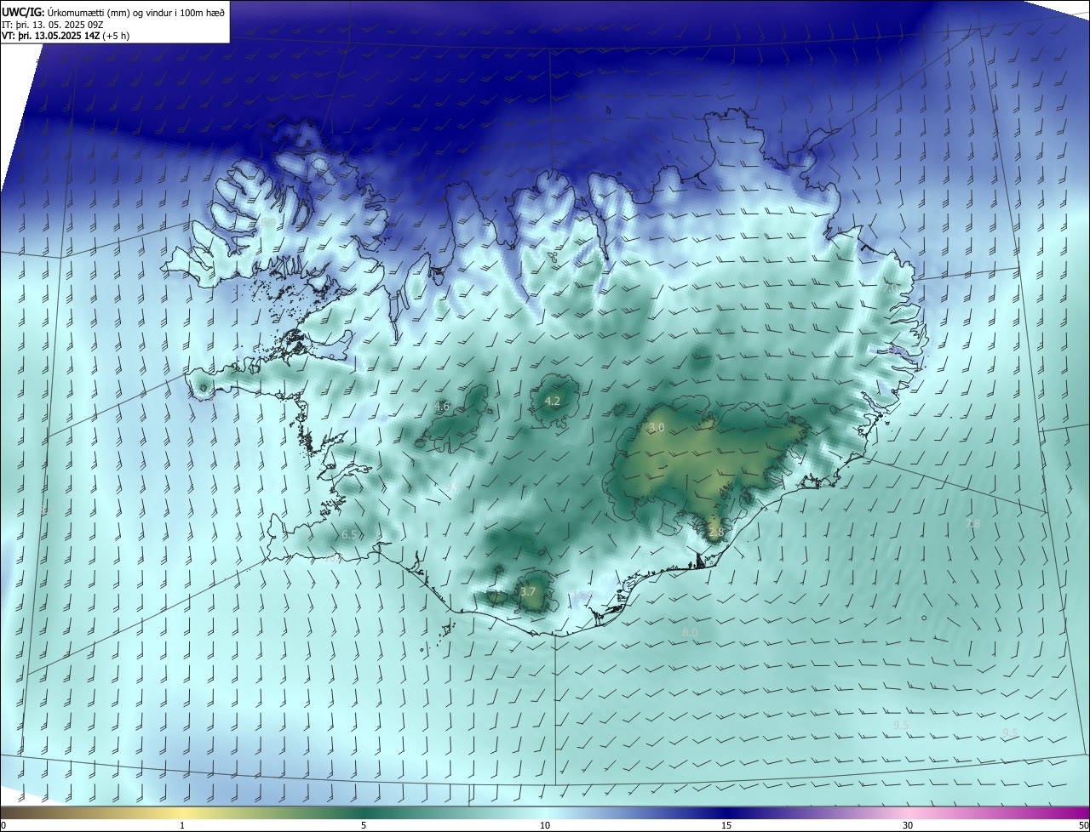Click the 50 tick on the color scale
Viewport: 1090px width, 832px height.
(1083, 825)
